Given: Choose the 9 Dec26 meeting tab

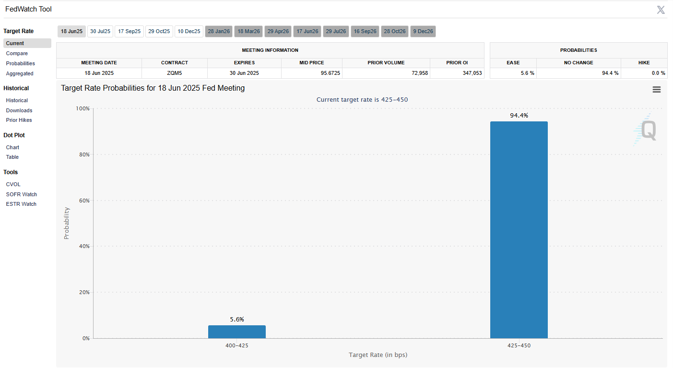Looking at the screenshot, I should point(424,32).
